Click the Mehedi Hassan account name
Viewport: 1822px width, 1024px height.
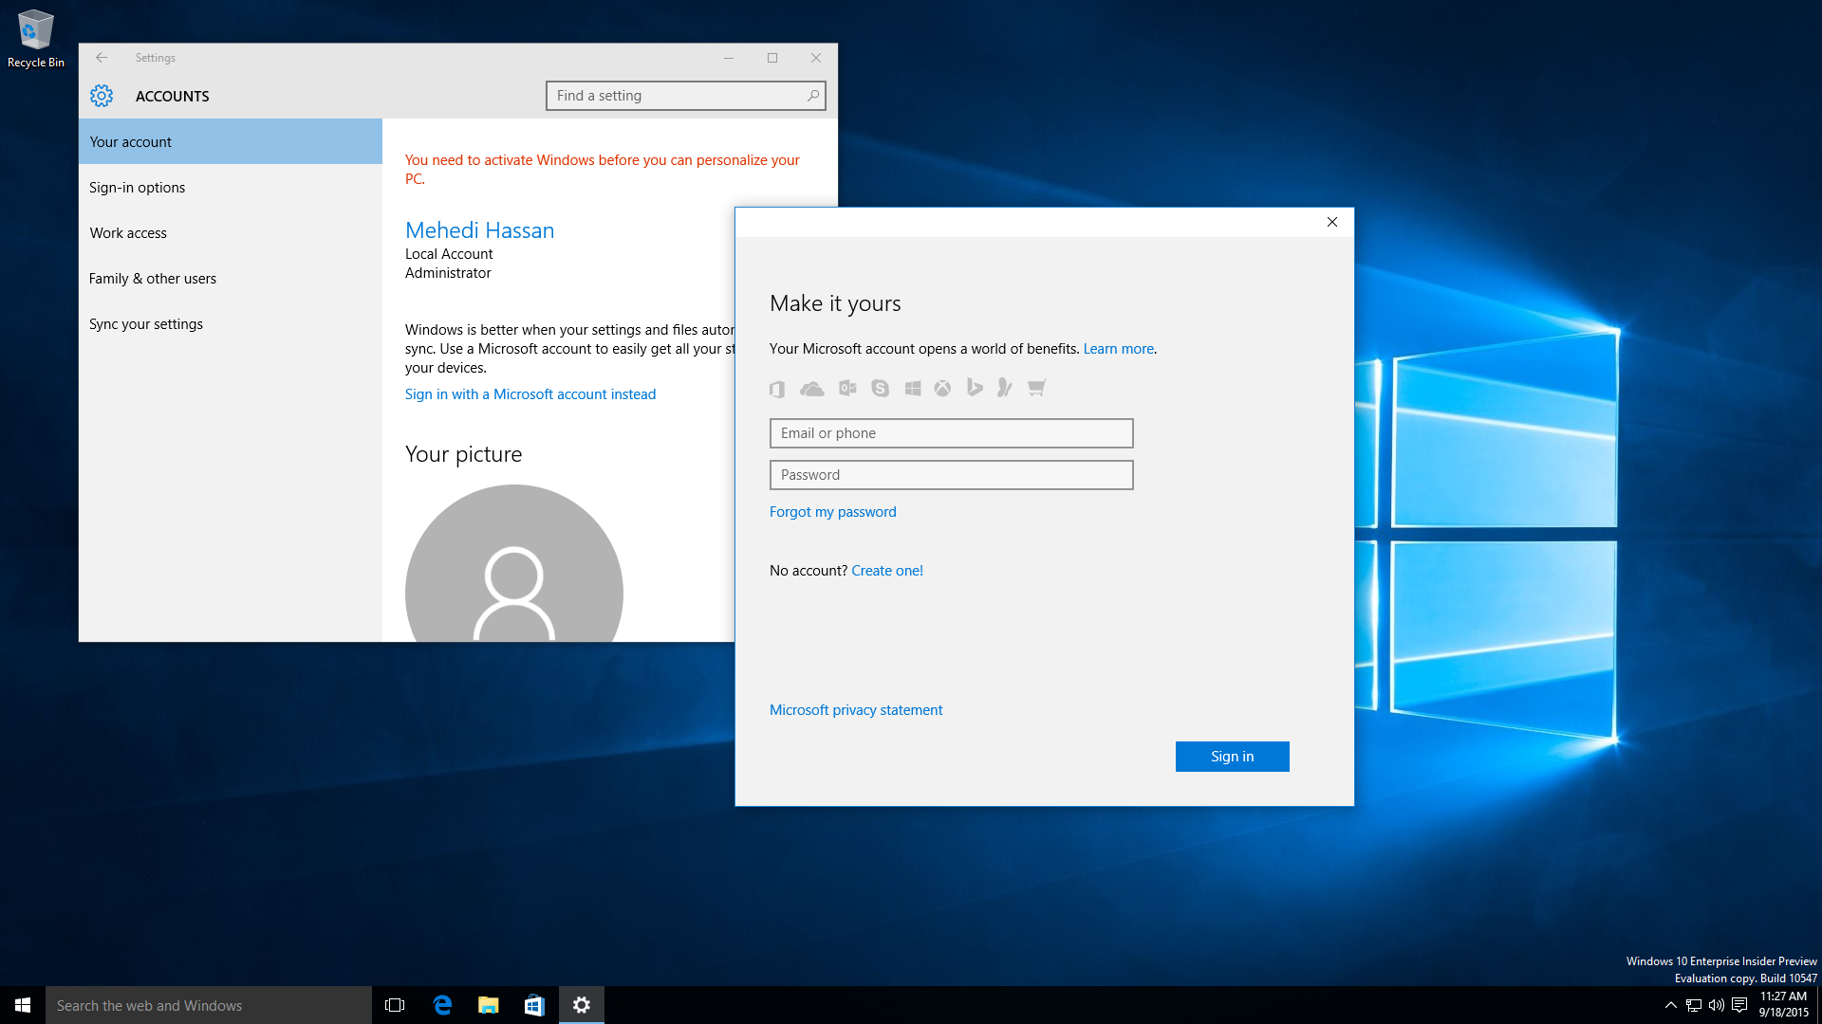coord(480,230)
